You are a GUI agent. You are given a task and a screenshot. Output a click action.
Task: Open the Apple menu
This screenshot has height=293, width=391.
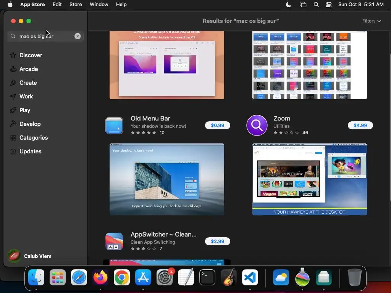10,5
